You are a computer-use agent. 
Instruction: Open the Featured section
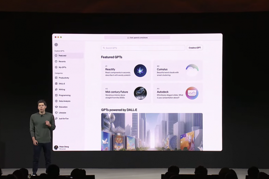[69, 55]
